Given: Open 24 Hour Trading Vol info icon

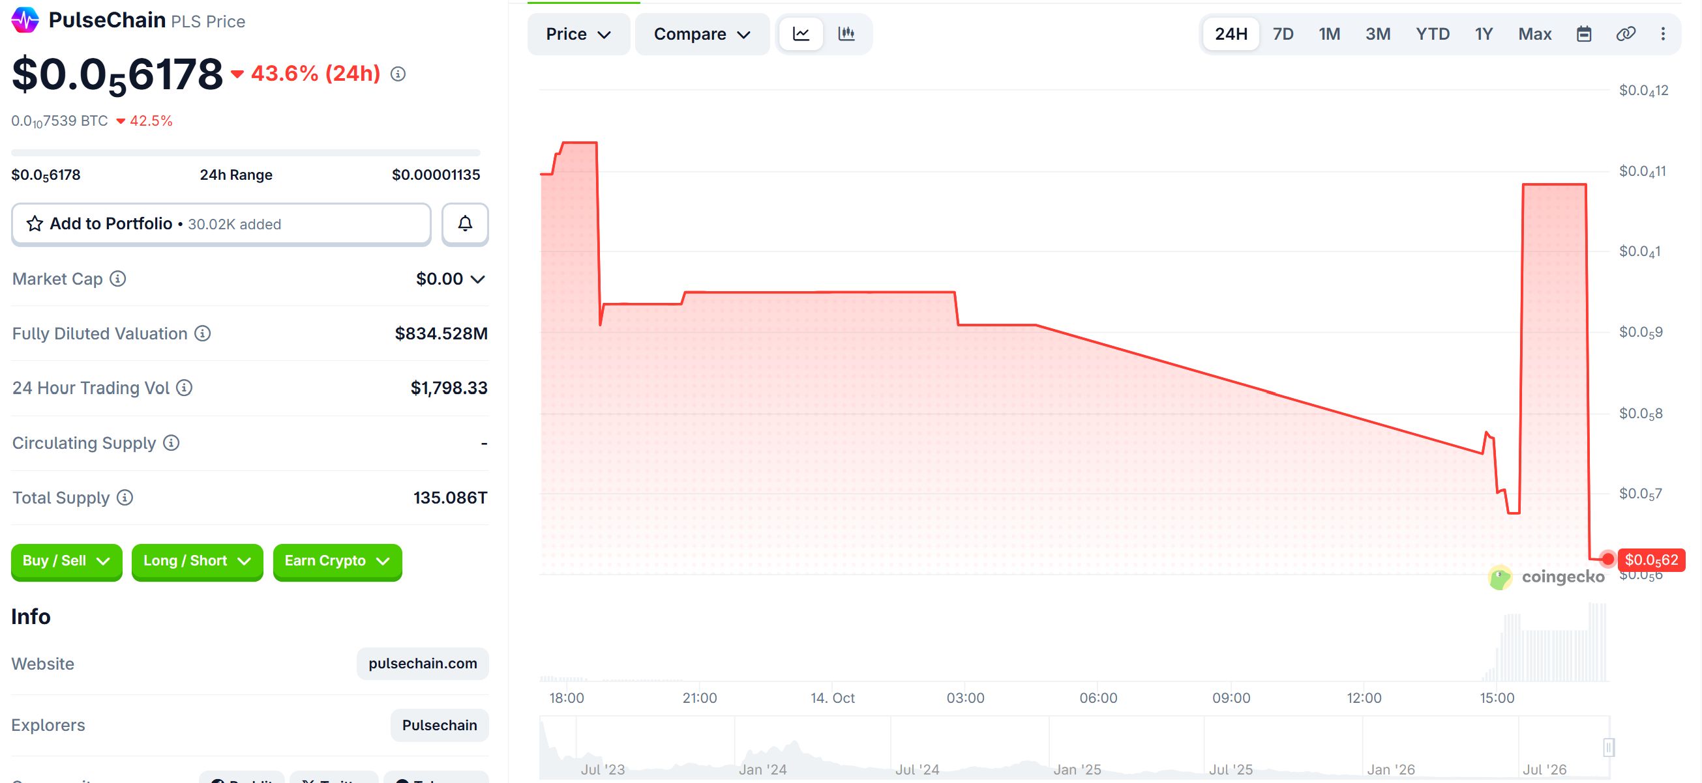Looking at the screenshot, I should pyautogui.click(x=185, y=388).
